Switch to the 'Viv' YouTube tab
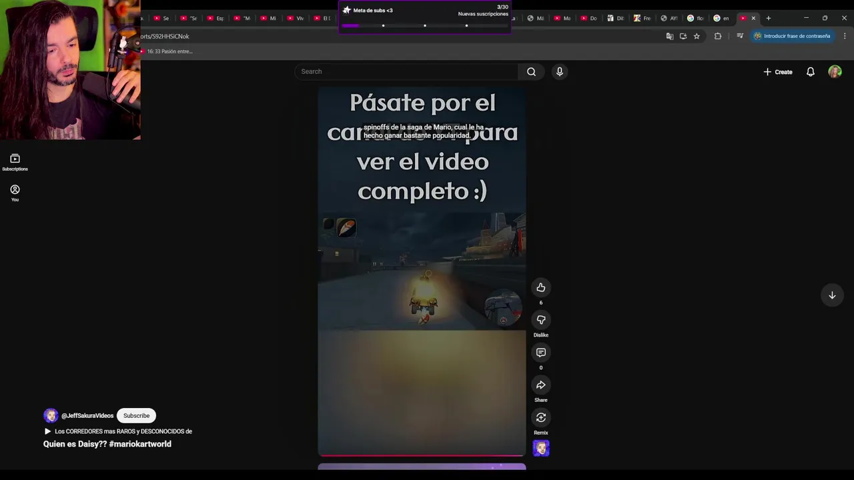 [296, 18]
